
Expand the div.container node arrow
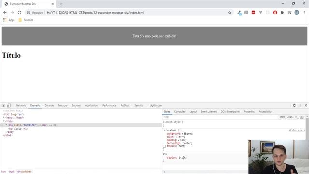click(6, 125)
